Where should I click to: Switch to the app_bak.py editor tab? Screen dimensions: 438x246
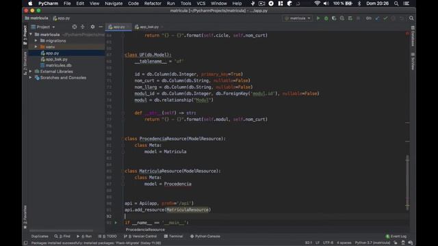point(149,27)
